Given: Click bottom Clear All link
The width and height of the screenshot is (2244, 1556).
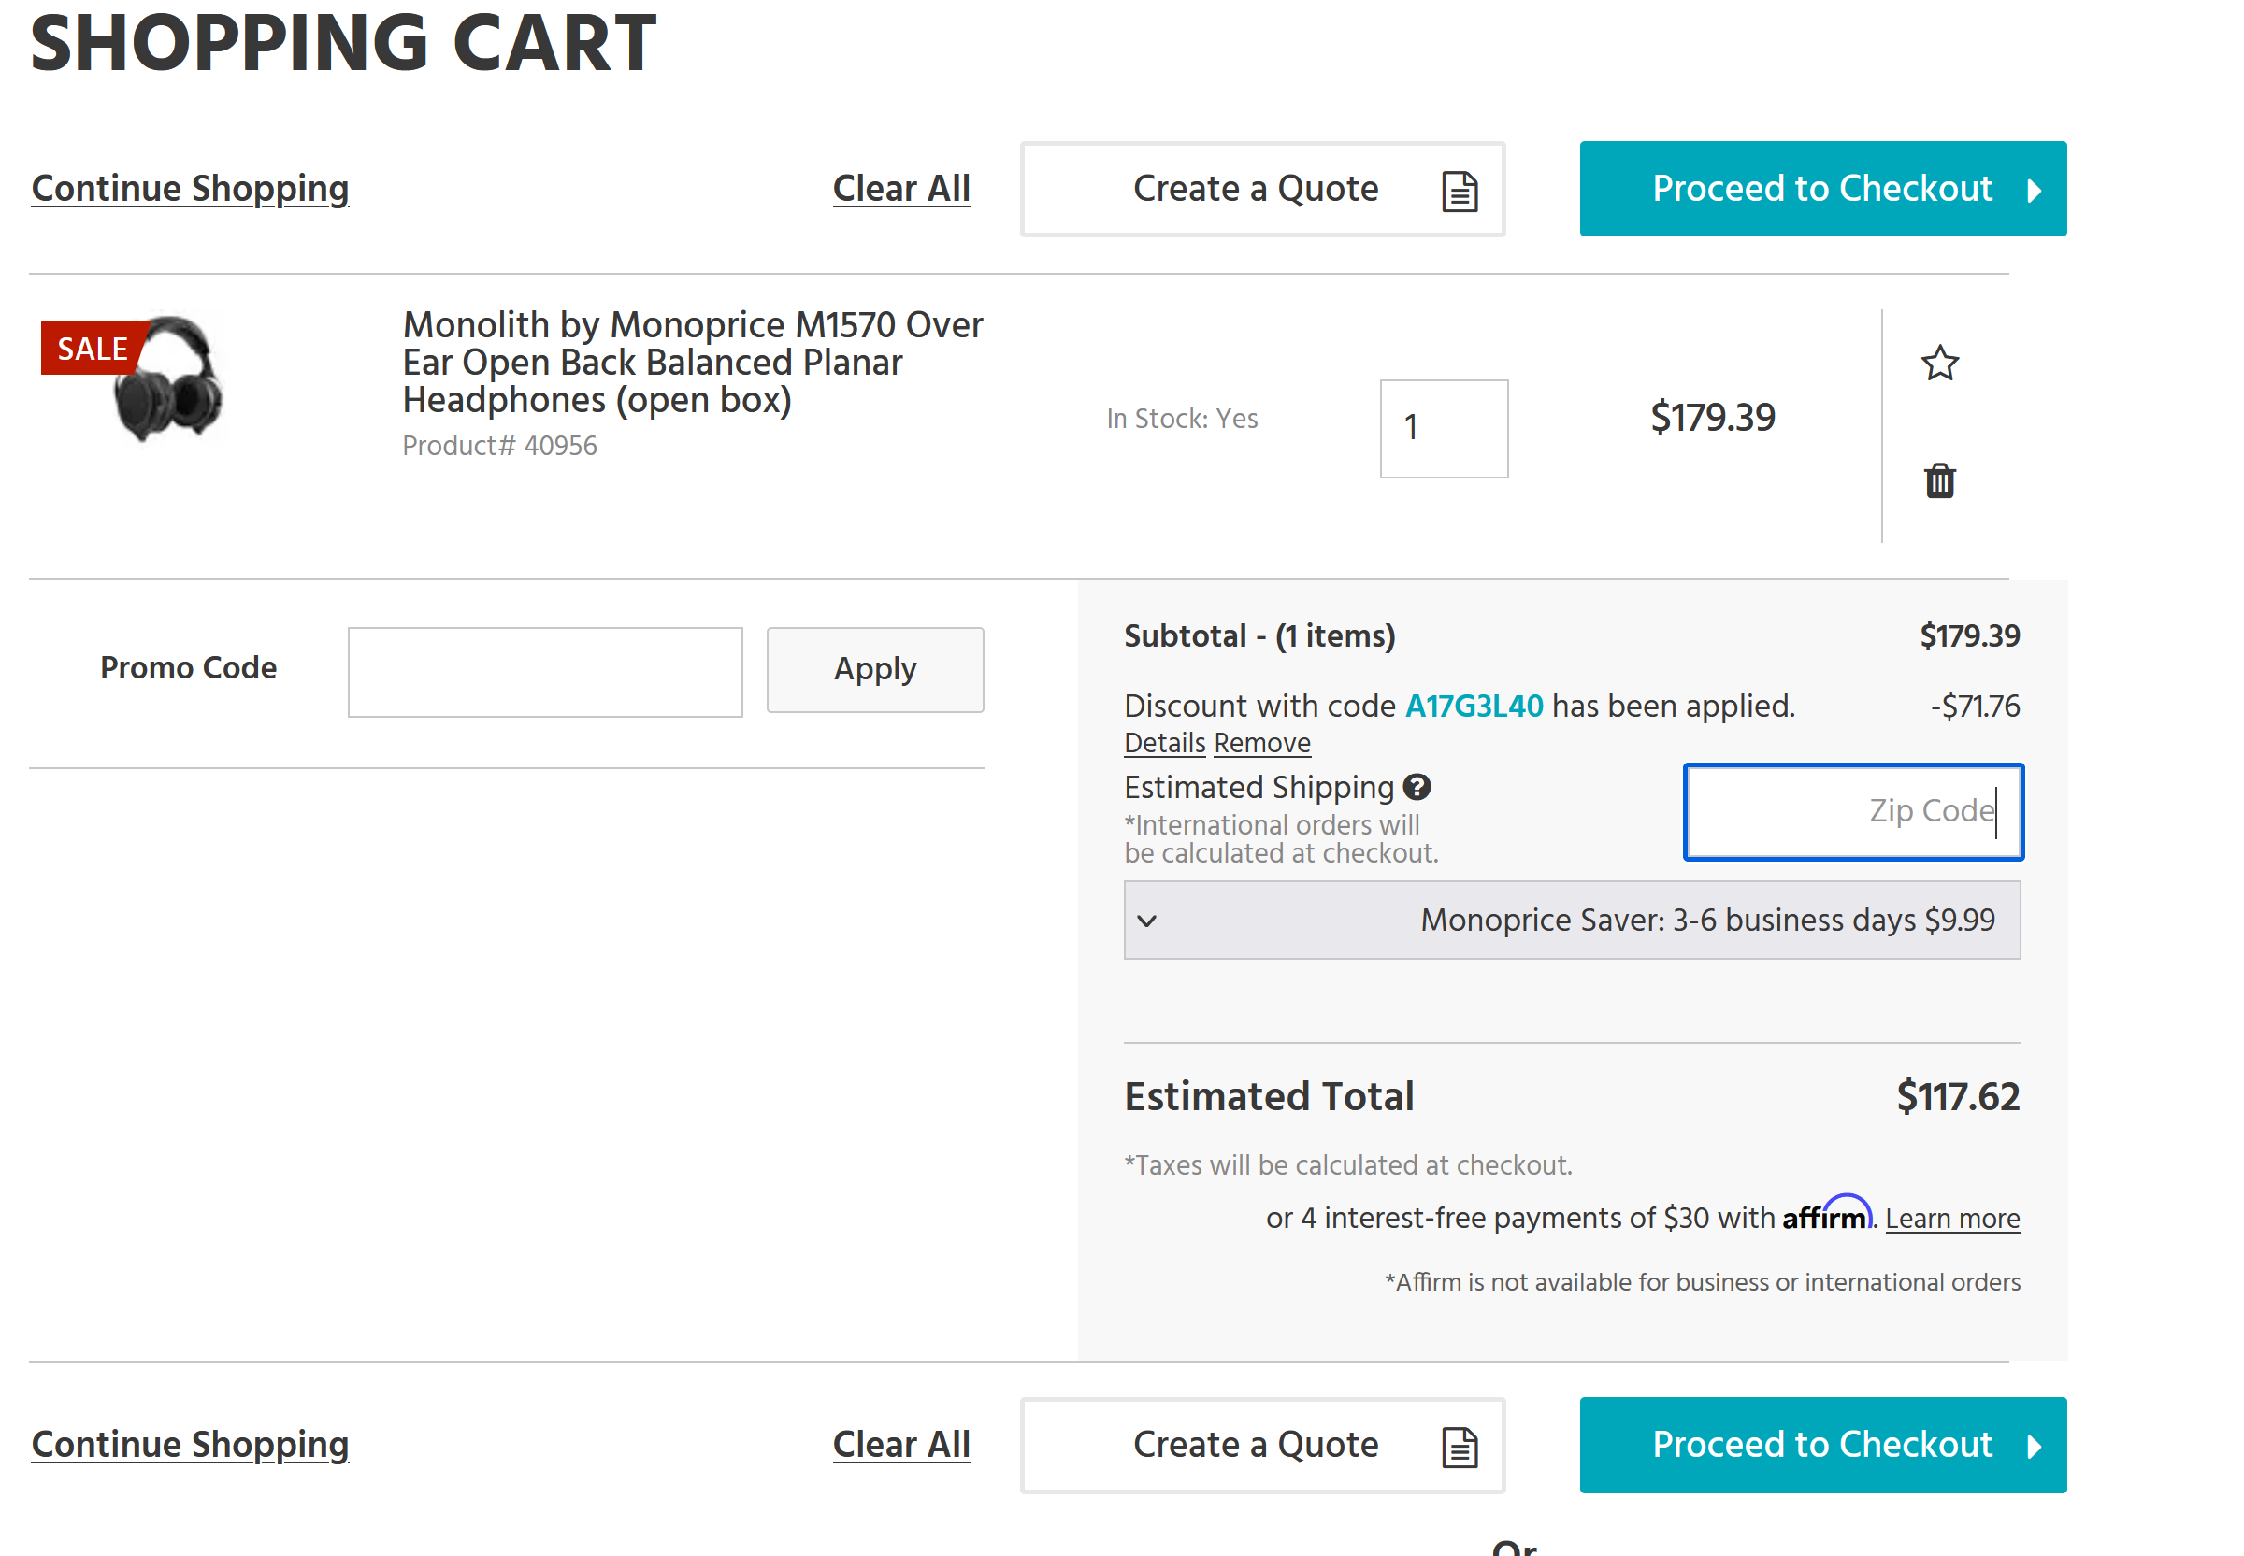Looking at the screenshot, I should 901,1444.
